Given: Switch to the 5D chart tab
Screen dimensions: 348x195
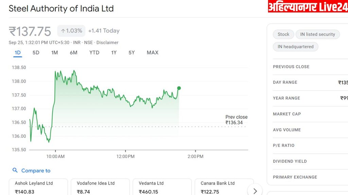Looking at the screenshot, I should coord(36,52).
